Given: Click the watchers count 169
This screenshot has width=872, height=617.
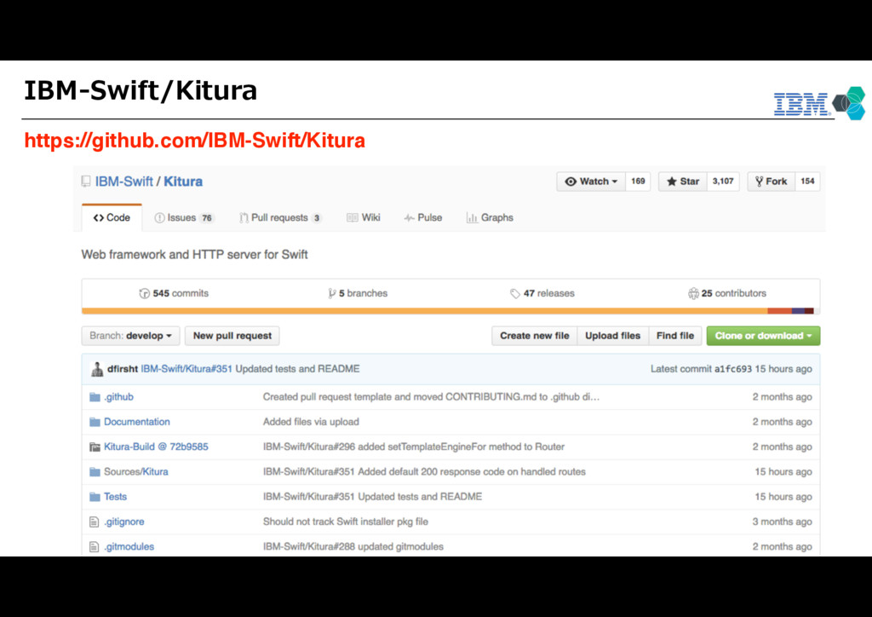Looking at the screenshot, I should [x=638, y=182].
